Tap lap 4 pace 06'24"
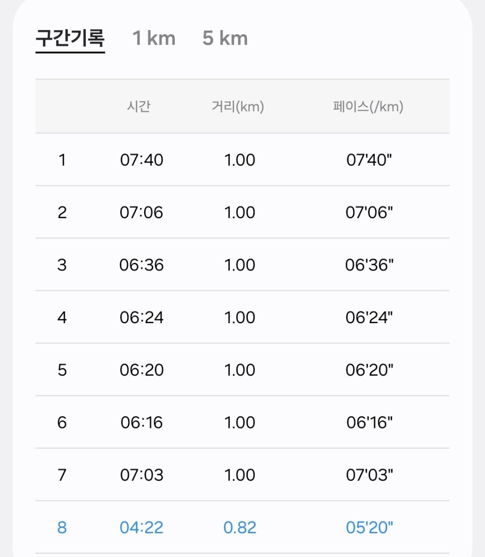Screen dimensions: 485x557 click(x=369, y=318)
